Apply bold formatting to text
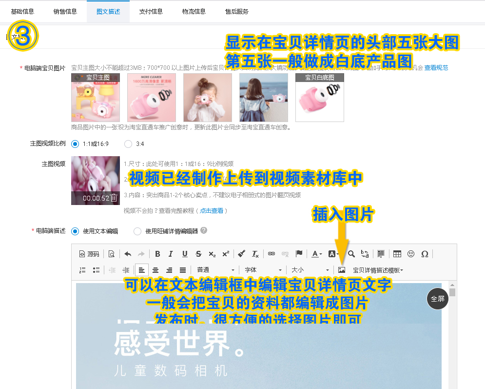485x389 pixels. click(x=157, y=254)
